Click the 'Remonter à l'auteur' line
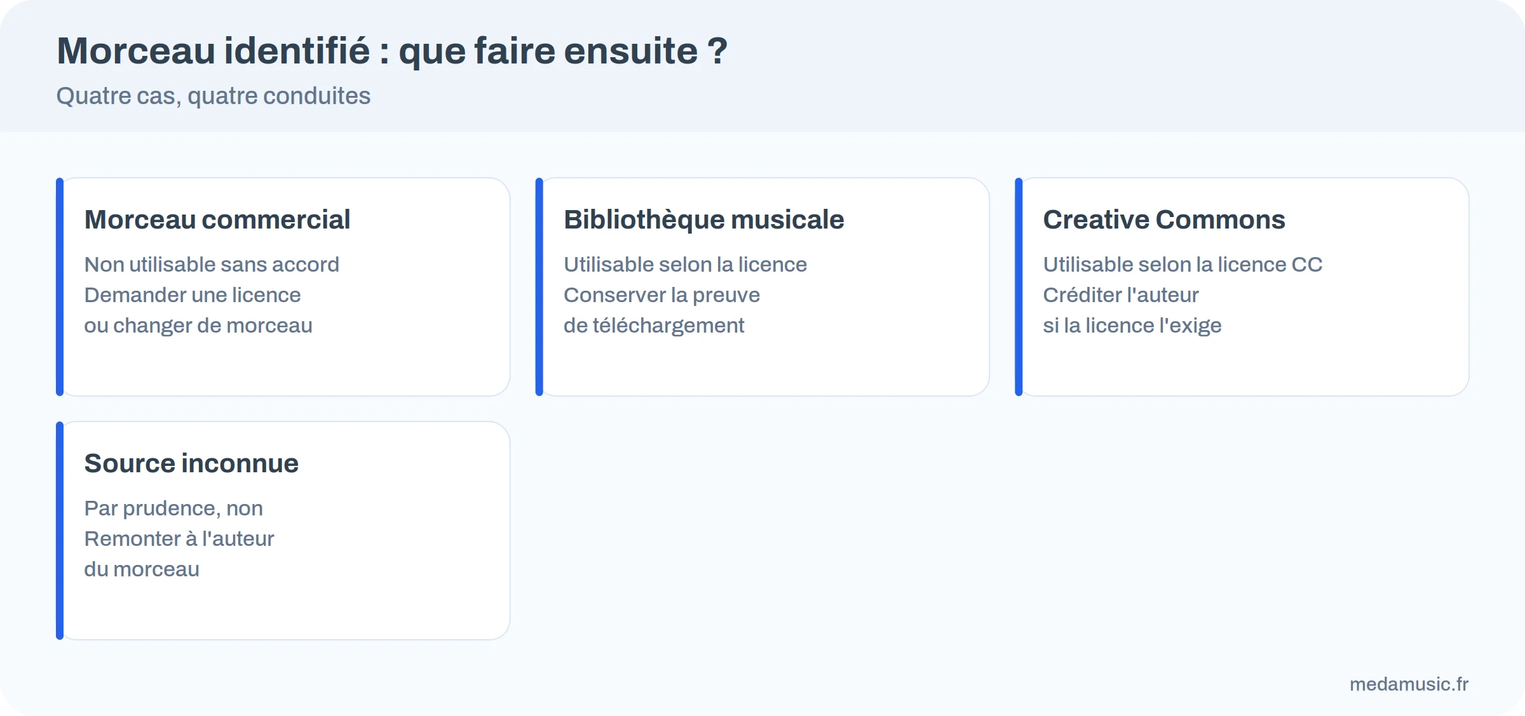The height and width of the screenshot is (716, 1525). (179, 538)
